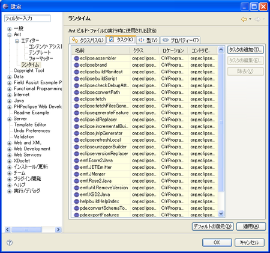The image size is (270, 253).
Task: Open the back history dropdown arrow
Action: pyautogui.click(x=250, y=19)
